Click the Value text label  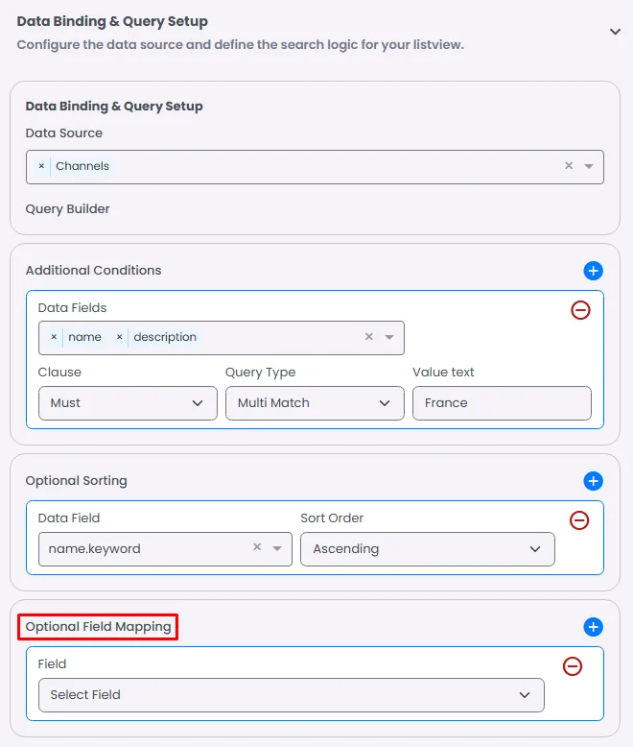tap(443, 373)
